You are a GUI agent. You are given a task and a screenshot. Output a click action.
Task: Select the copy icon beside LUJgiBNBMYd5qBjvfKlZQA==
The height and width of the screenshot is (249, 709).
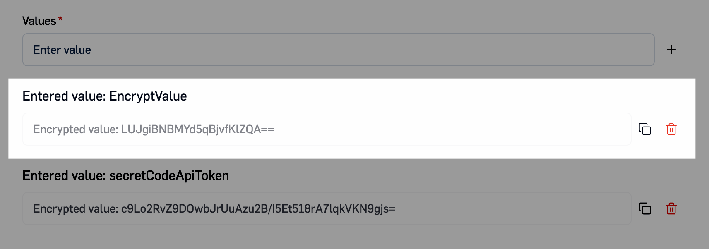pos(645,129)
